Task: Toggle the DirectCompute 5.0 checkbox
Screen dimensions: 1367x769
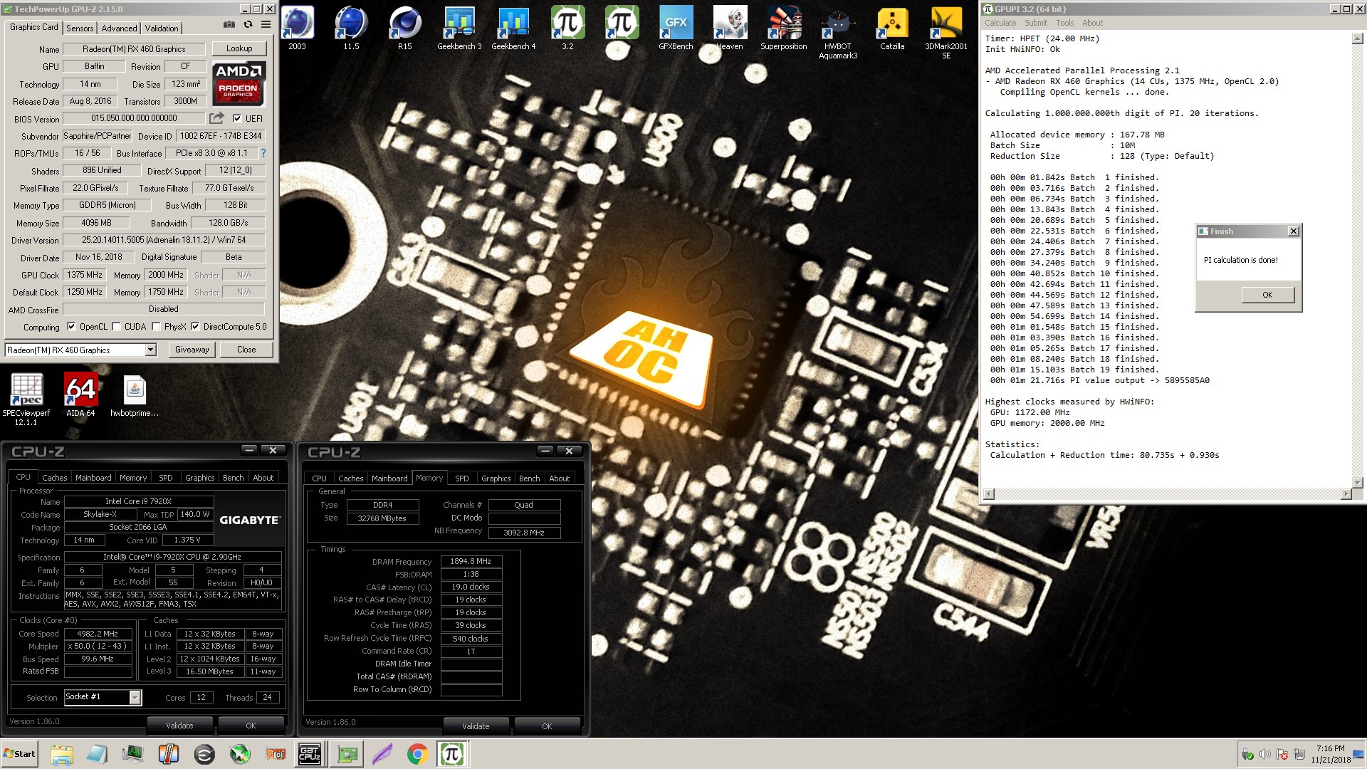Action: tap(195, 327)
